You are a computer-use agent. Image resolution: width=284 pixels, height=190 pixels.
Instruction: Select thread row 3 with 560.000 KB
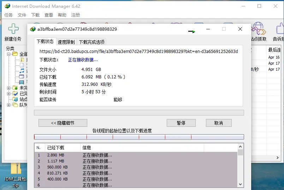136,167
